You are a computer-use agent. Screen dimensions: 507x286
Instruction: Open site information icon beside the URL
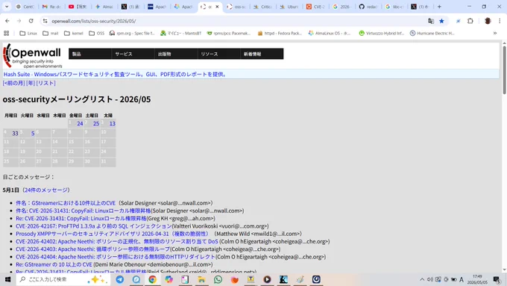tap(45, 21)
